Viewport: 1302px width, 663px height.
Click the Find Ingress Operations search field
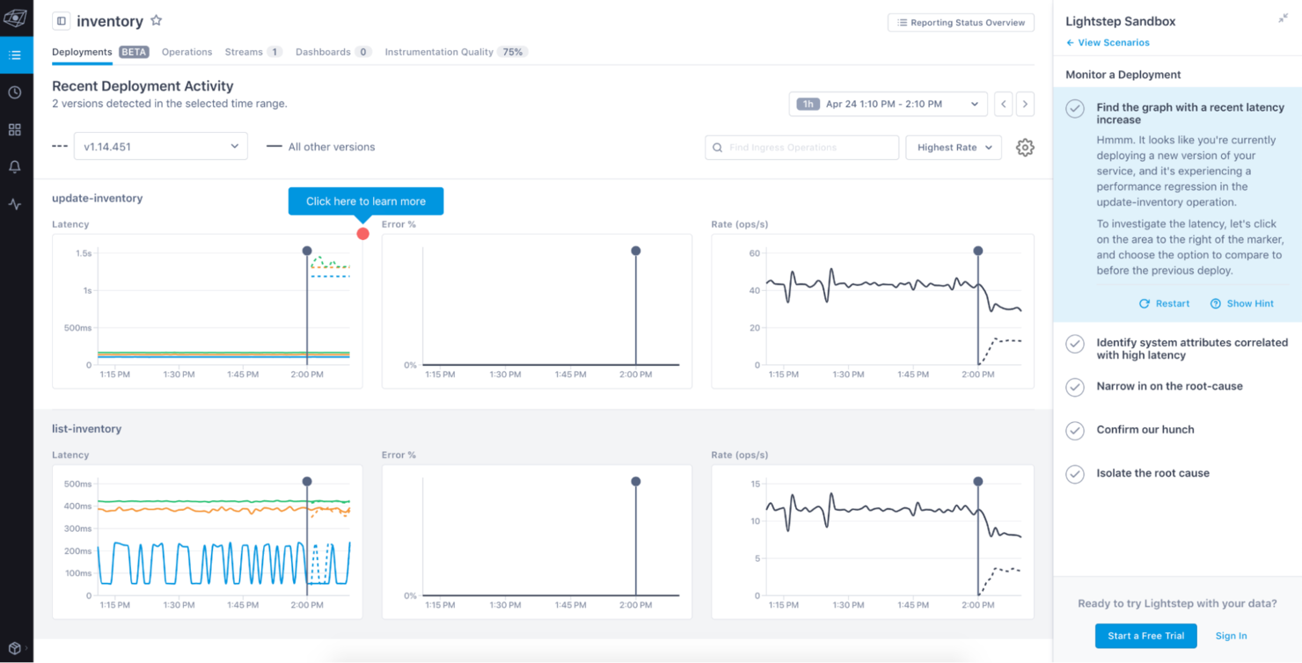point(801,147)
